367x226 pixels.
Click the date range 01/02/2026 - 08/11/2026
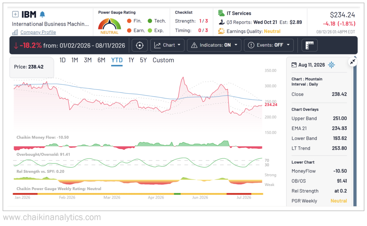point(92,45)
